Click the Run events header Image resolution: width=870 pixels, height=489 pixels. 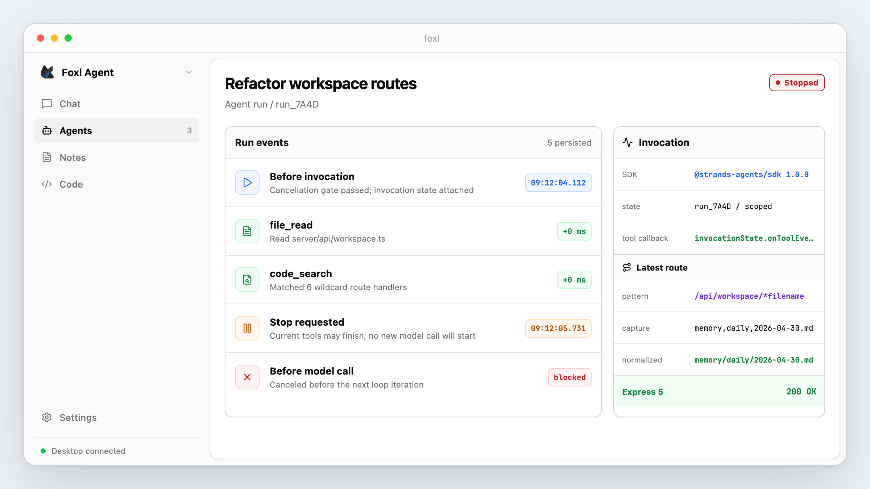click(262, 142)
